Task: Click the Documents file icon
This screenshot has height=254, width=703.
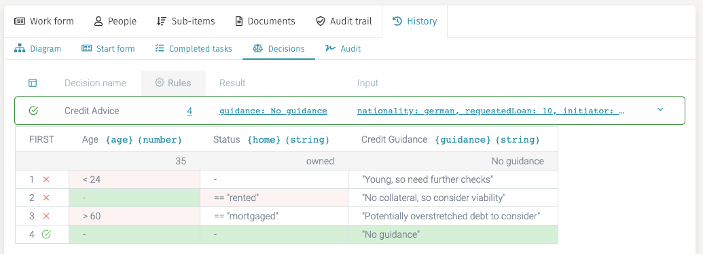Action: (239, 21)
